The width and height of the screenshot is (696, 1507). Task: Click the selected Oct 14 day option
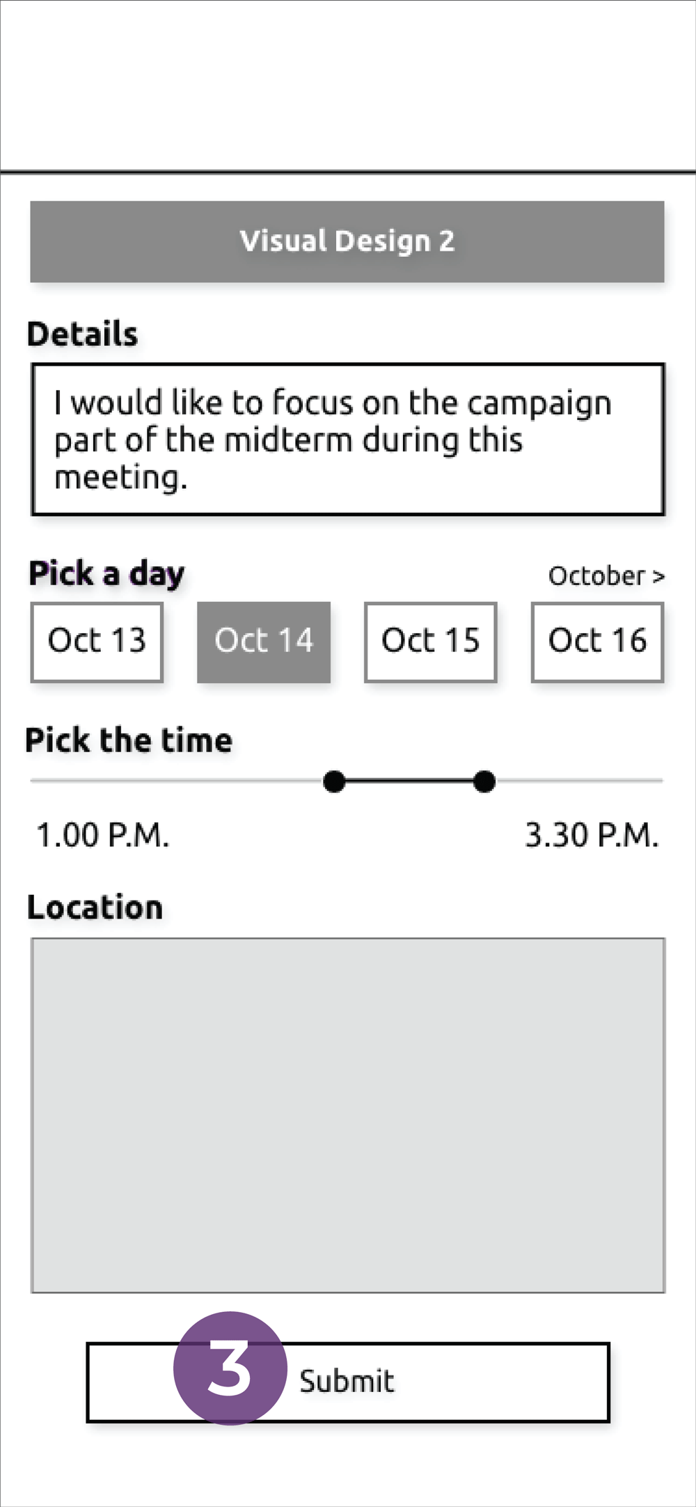tap(264, 641)
